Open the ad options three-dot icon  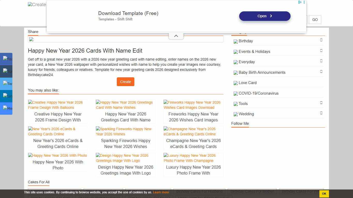(x=304, y=2)
